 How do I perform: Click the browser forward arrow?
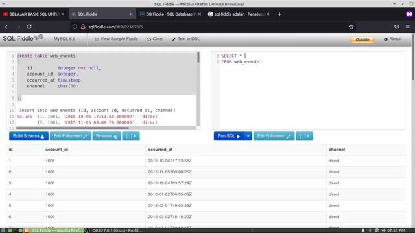[x=18, y=27]
